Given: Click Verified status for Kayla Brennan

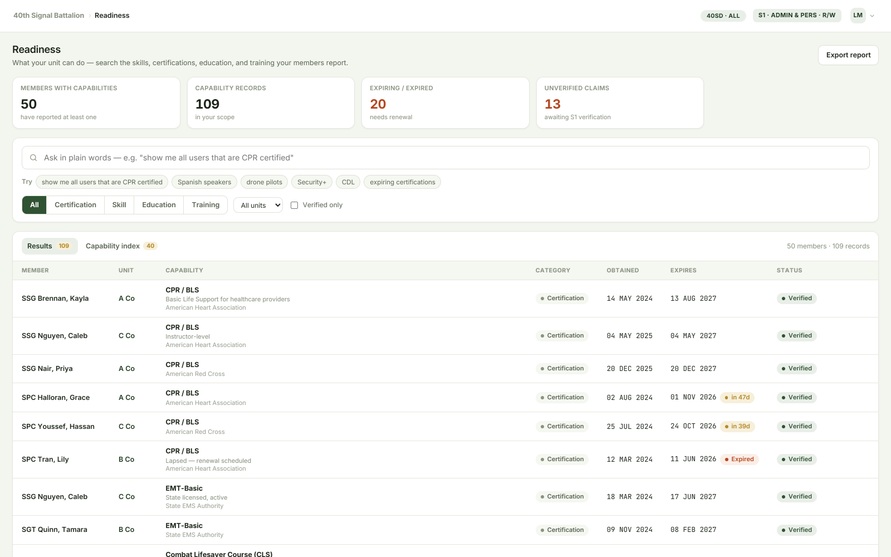Looking at the screenshot, I should [797, 299].
